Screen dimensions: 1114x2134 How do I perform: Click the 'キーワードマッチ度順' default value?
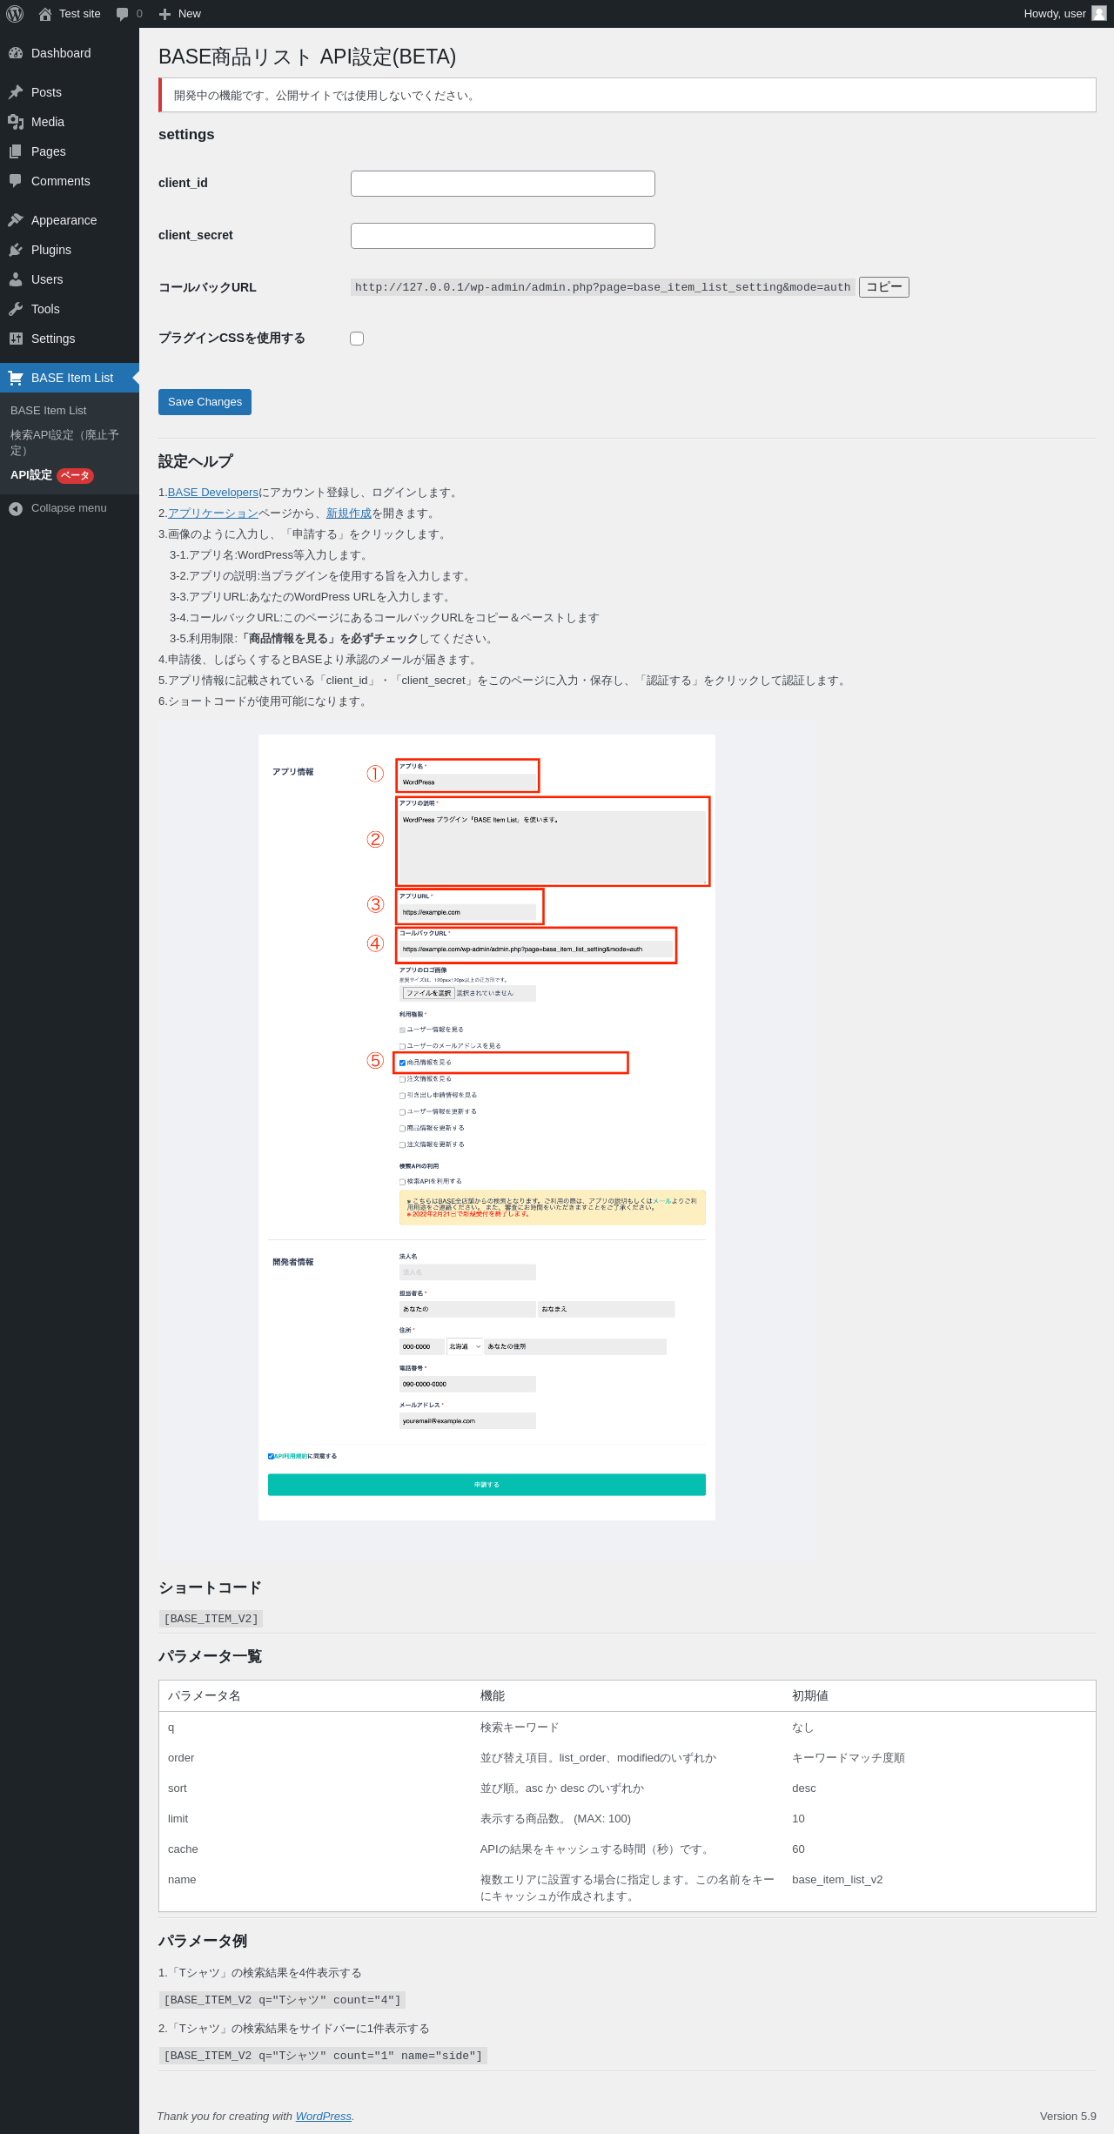[x=849, y=1758]
